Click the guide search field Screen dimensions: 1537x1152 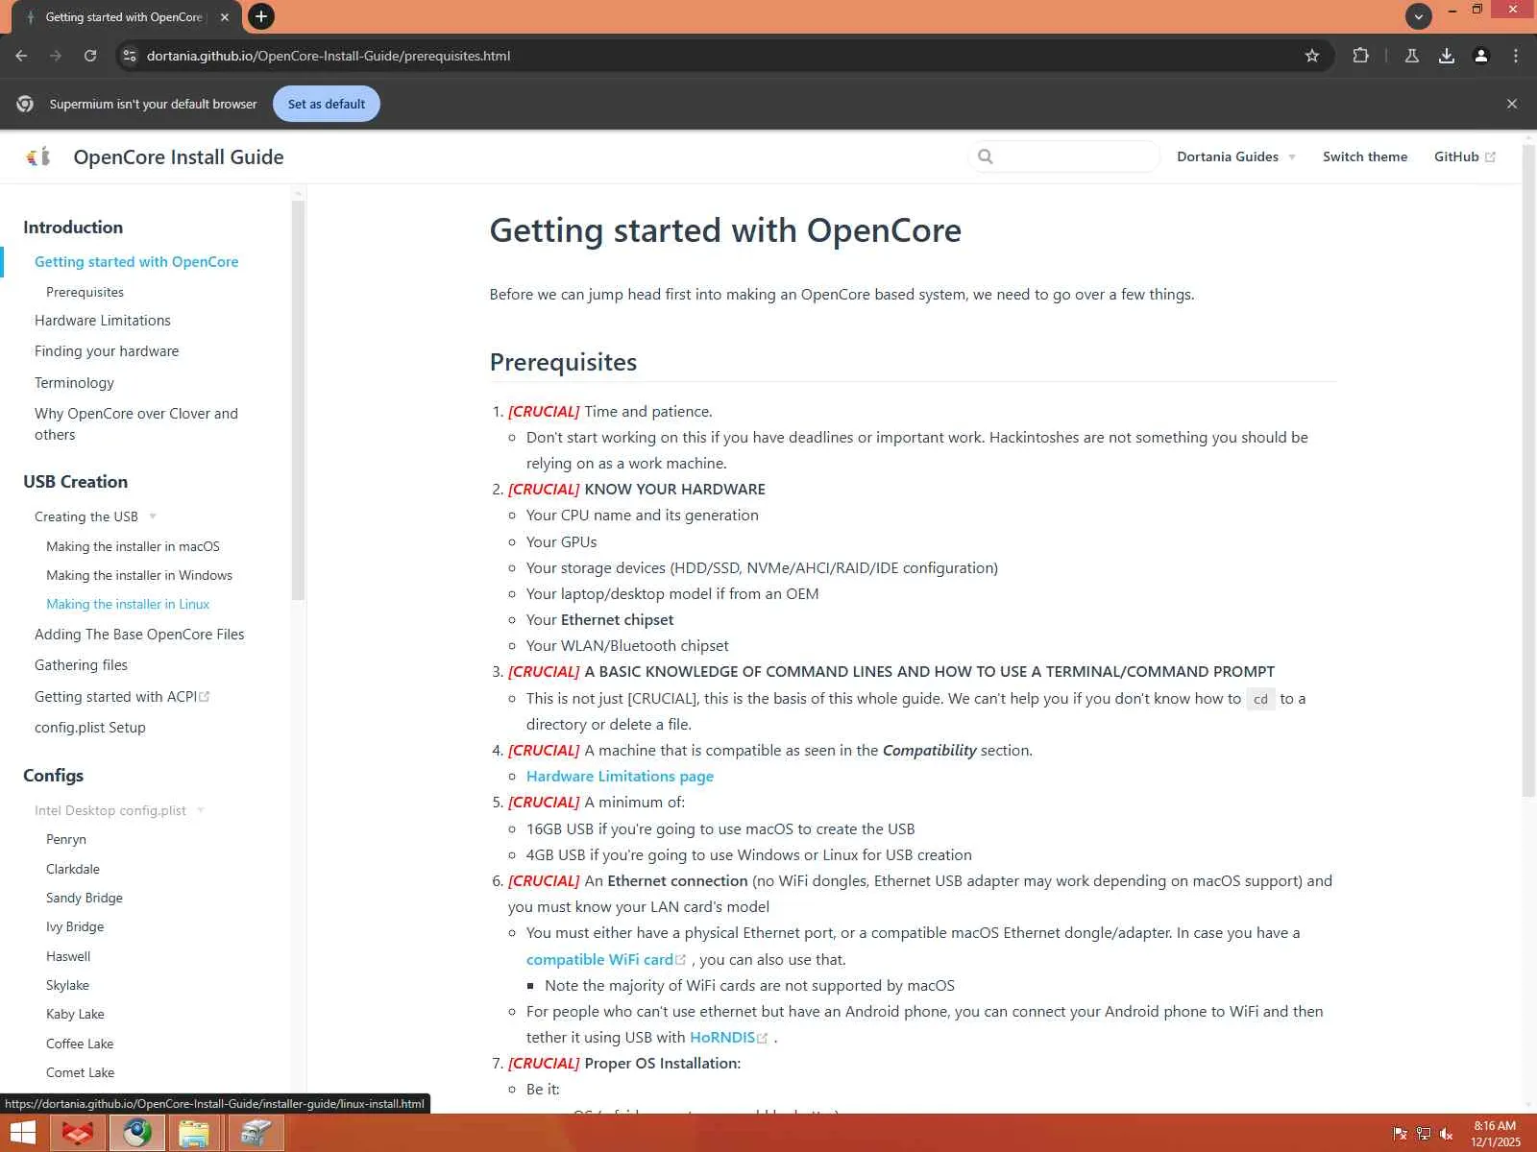point(1064,156)
